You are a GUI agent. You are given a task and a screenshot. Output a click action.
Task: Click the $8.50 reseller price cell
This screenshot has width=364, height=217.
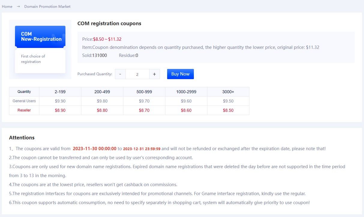[228, 110]
